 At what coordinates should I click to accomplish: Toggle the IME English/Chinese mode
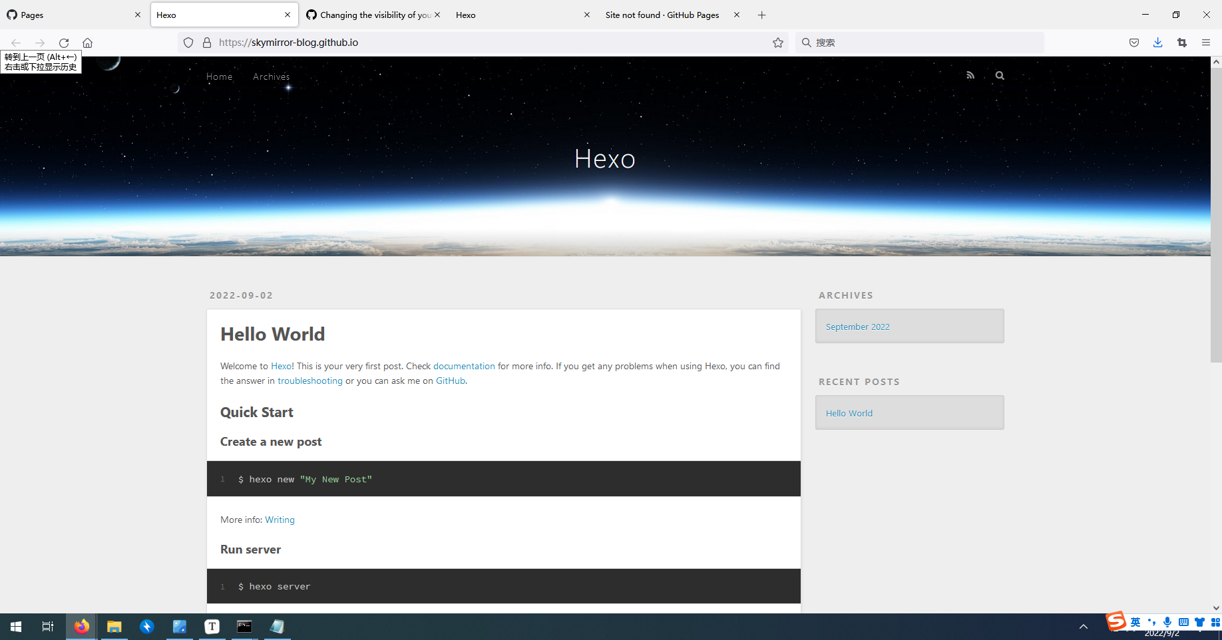(1135, 622)
